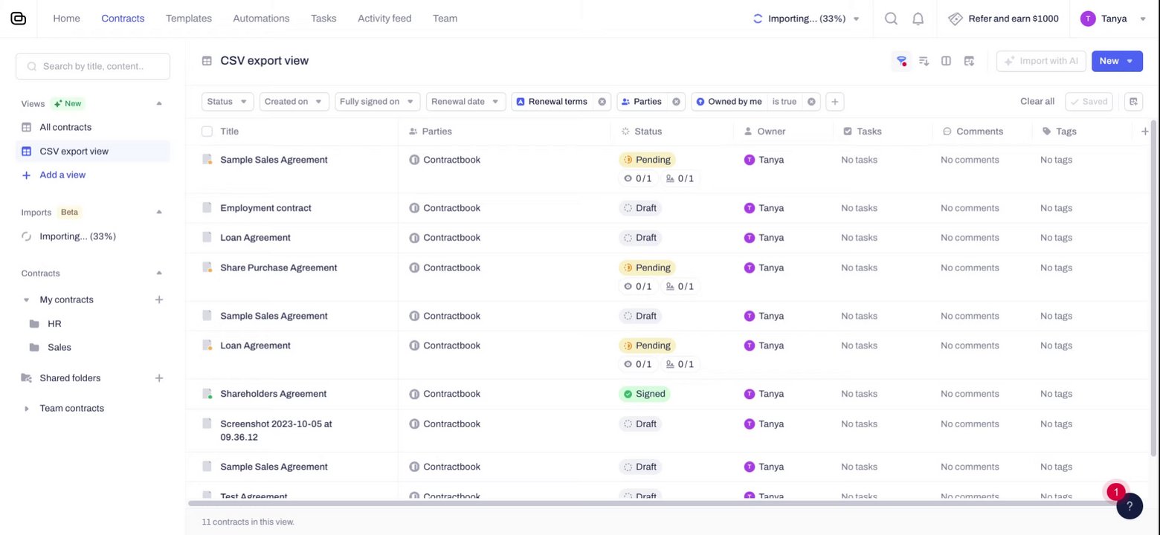Image resolution: width=1160 pixels, height=535 pixels.
Task: Click the Clear all filters link
Action: point(1037,102)
